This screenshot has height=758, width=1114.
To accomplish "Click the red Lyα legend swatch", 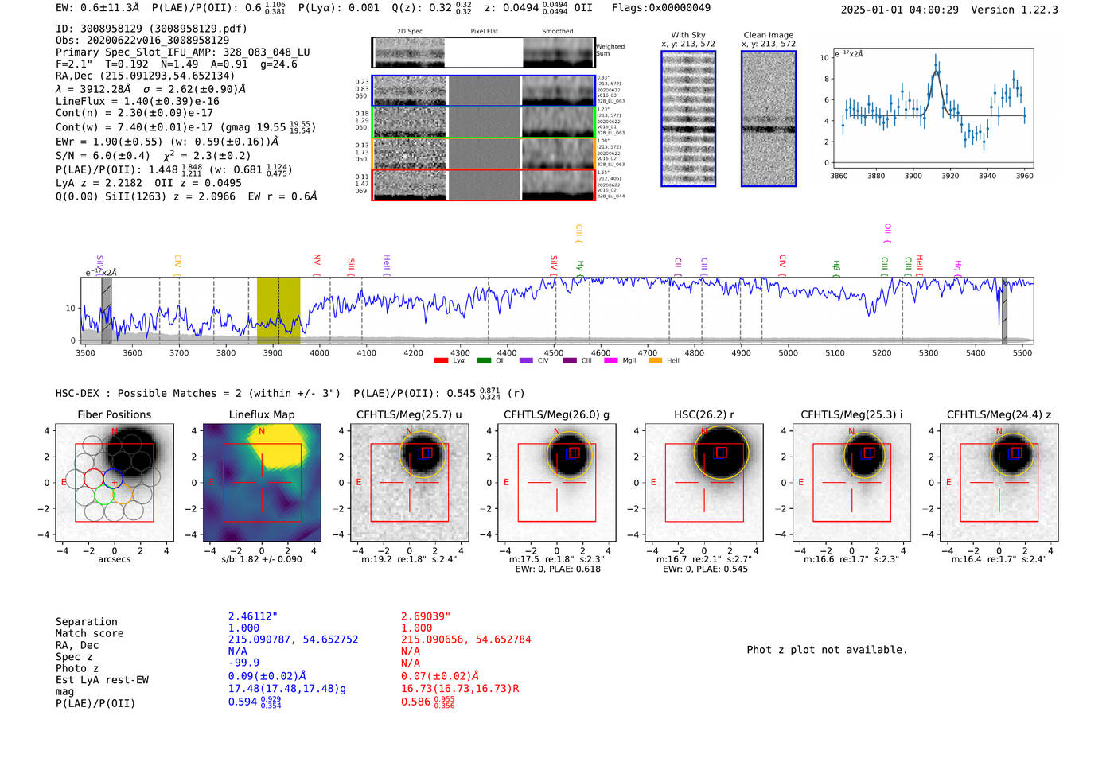I will point(442,361).
